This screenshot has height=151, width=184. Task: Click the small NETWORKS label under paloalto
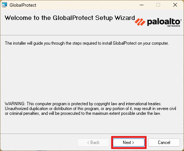pyautogui.click(x=174, y=26)
